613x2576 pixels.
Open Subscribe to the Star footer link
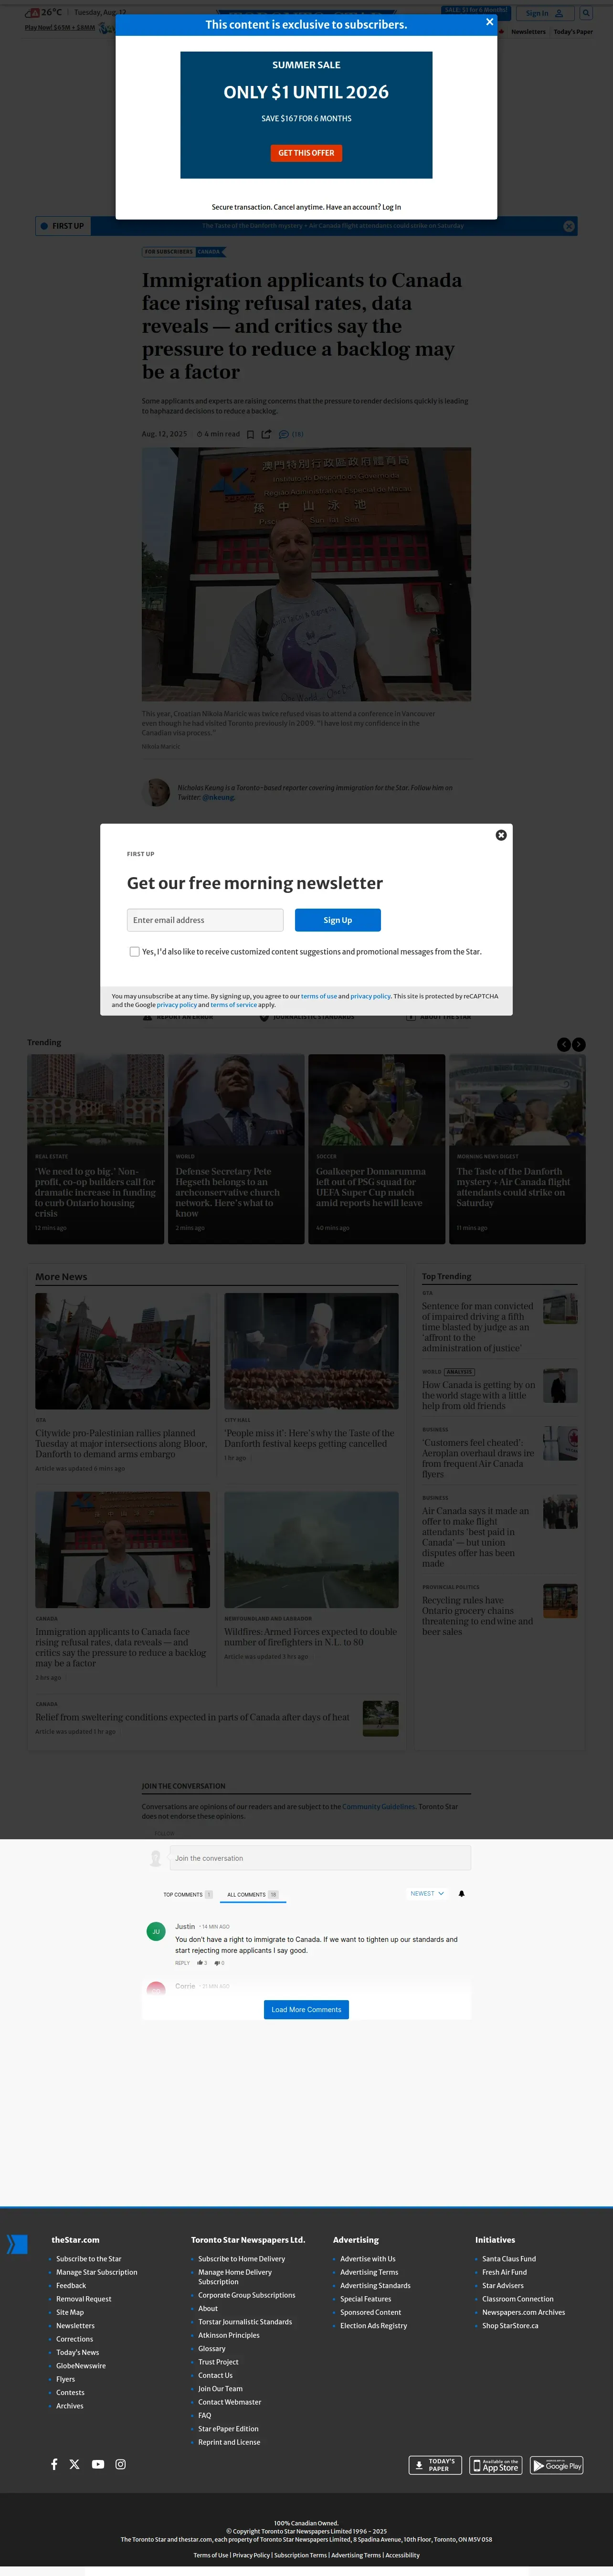click(88, 2259)
